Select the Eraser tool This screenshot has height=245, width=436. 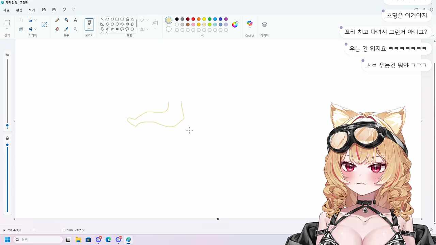coord(57,29)
